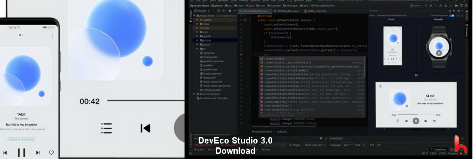Expand the watch module folder

197,44
